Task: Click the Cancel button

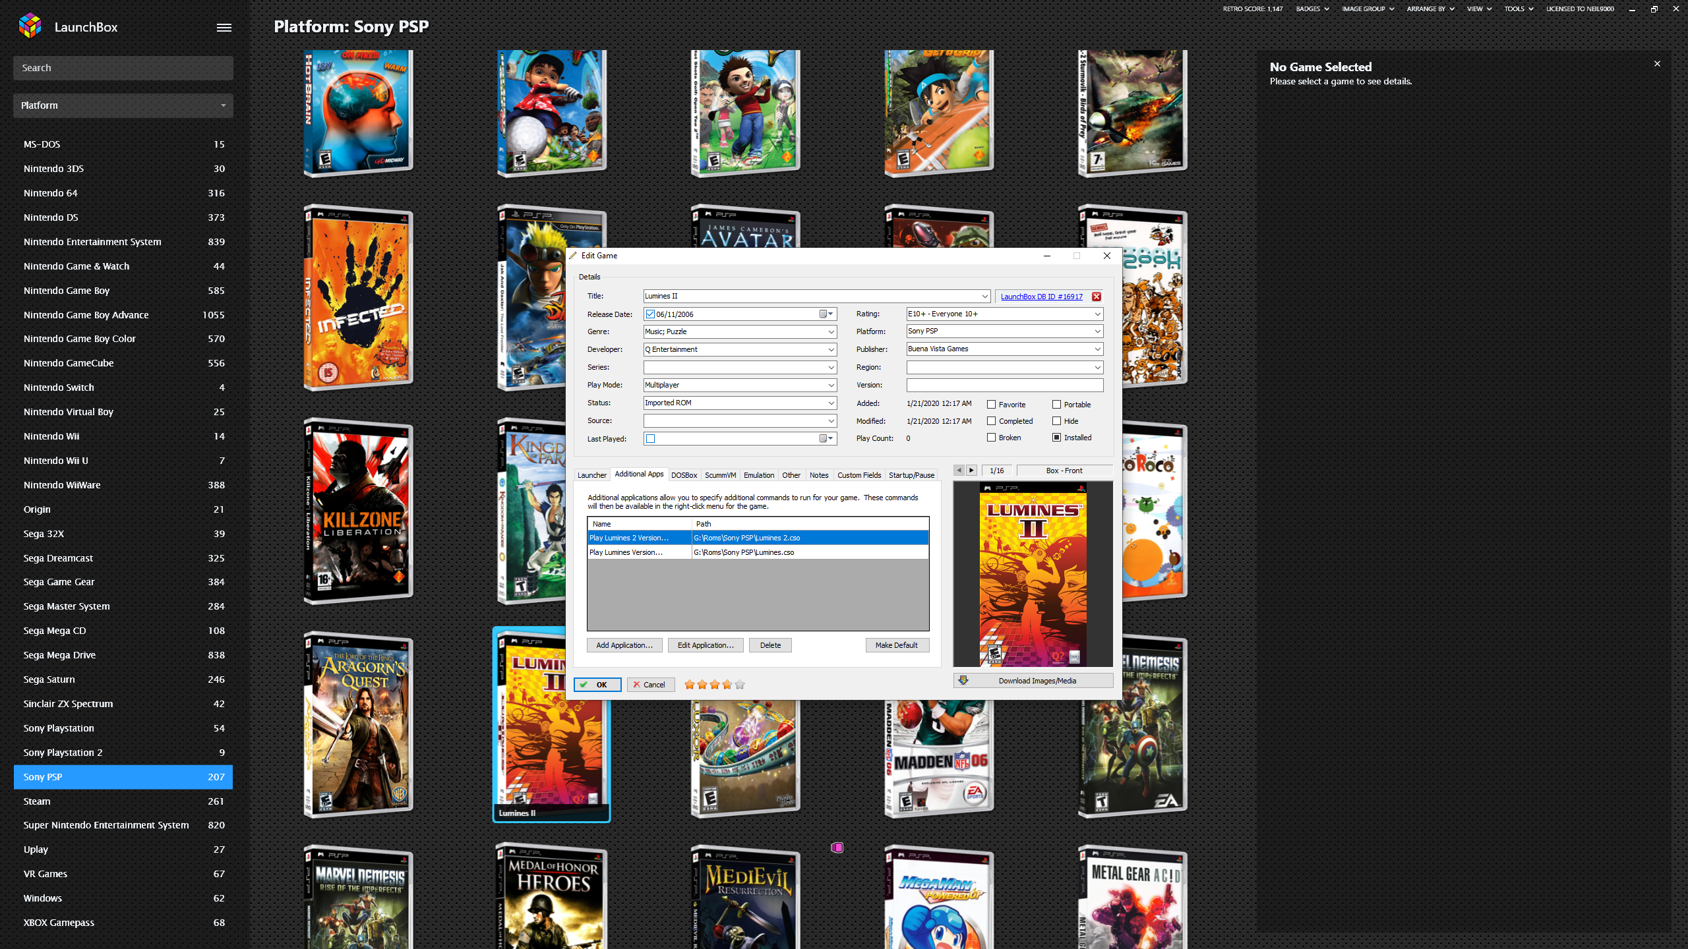Action: pos(650,685)
